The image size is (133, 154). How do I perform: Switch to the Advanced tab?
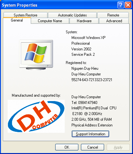114,21
